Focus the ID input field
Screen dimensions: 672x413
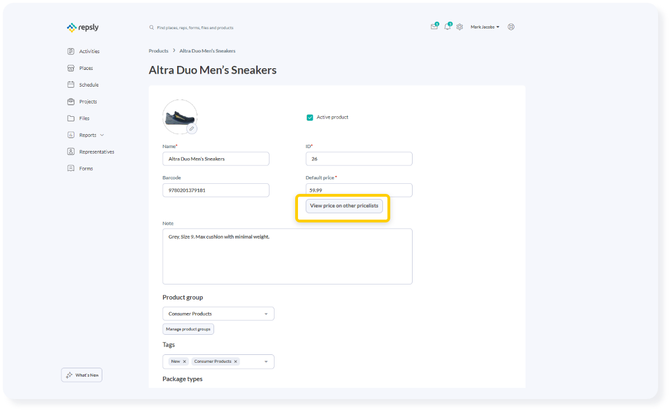tap(359, 159)
